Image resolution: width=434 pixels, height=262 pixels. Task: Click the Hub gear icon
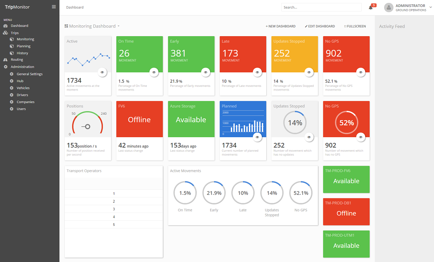click(x=12, y=81)
